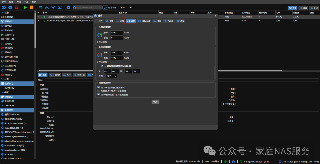This screenshot has width=320, height=164.
Task: Switch to 行为 options tab
Action: (x=99, y=21)
